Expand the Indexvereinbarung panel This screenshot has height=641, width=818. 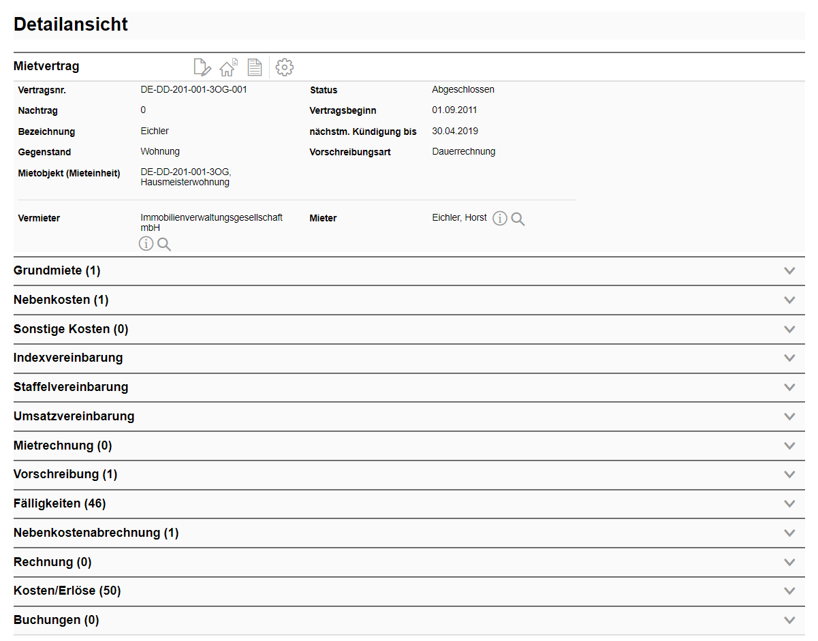789,358
